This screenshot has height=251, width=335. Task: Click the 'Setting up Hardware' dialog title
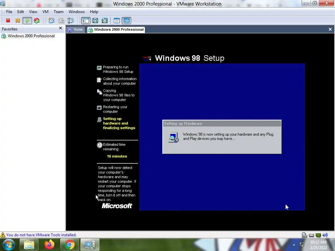(183, 123)
